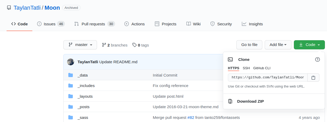Select the HTTPS clone tab
This screenshot has height=122, width=327.
click(233, 68)
